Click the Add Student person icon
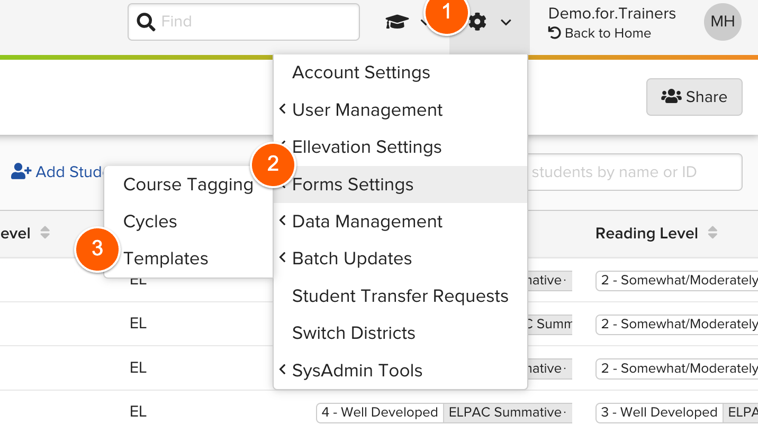The height and width of the screenshot is (425, 758). tap(21, 171)
